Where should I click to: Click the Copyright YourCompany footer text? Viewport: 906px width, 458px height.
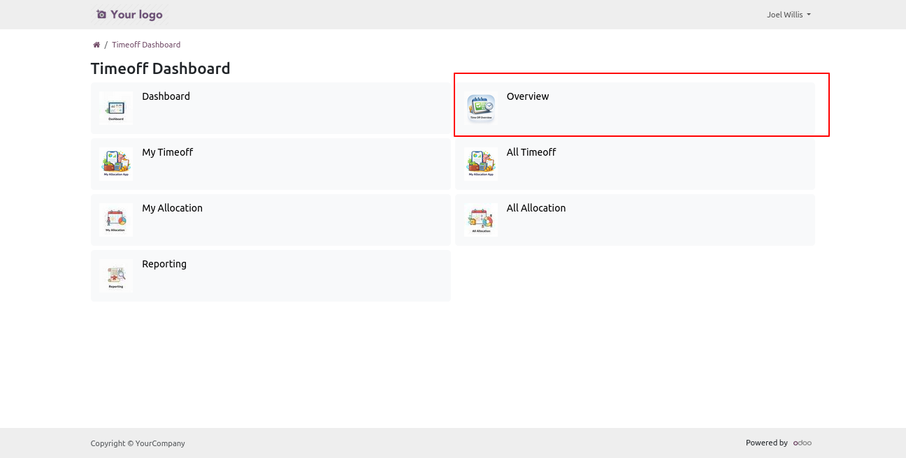coord(138,443)
